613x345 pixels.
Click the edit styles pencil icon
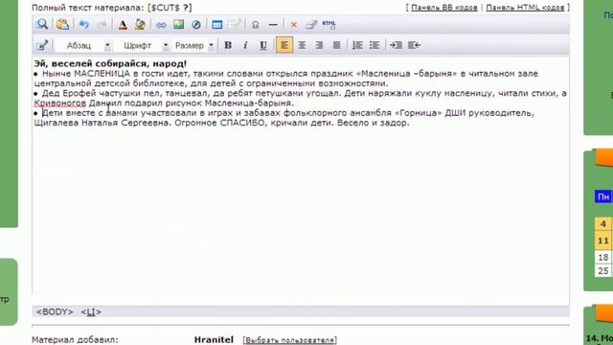pyautogui.click(x=42, y=45)
